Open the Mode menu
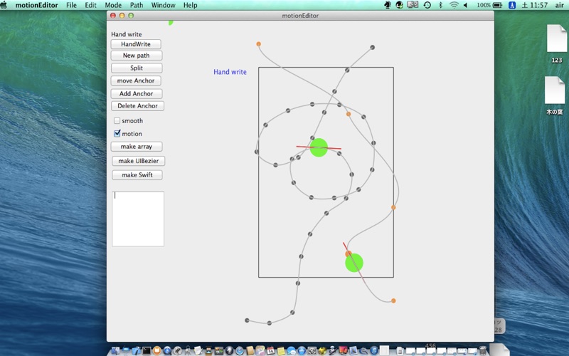 (x=113, y=5)
